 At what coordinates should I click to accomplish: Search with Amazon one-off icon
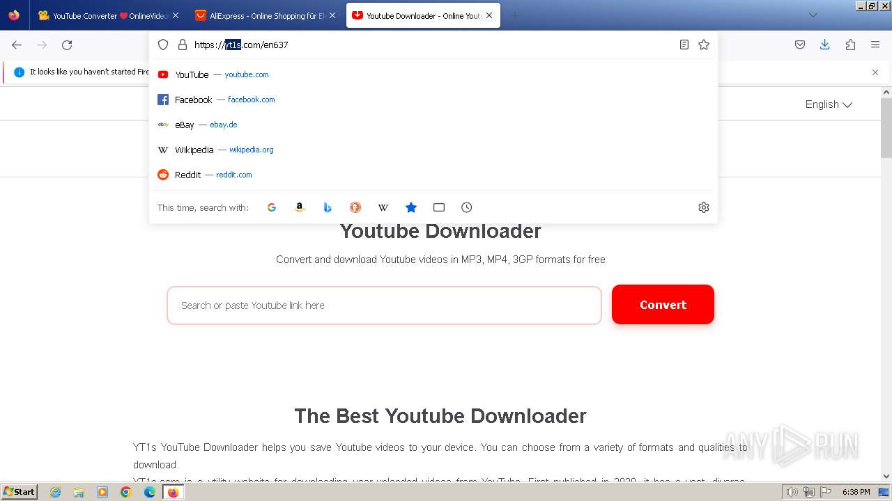point(300,207)
